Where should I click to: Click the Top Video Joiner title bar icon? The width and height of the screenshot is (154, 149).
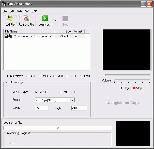tap(4, 4)
